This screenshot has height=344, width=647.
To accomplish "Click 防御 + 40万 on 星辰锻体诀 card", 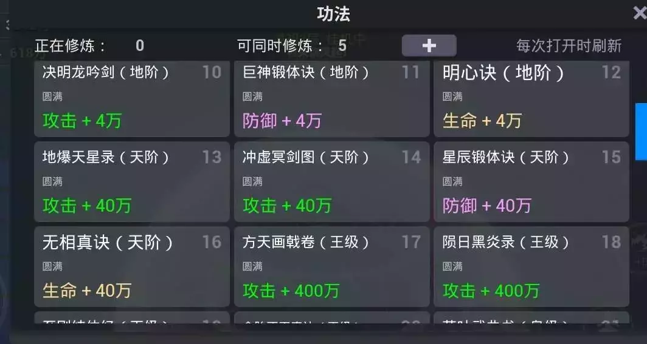I will pos(486,206).
